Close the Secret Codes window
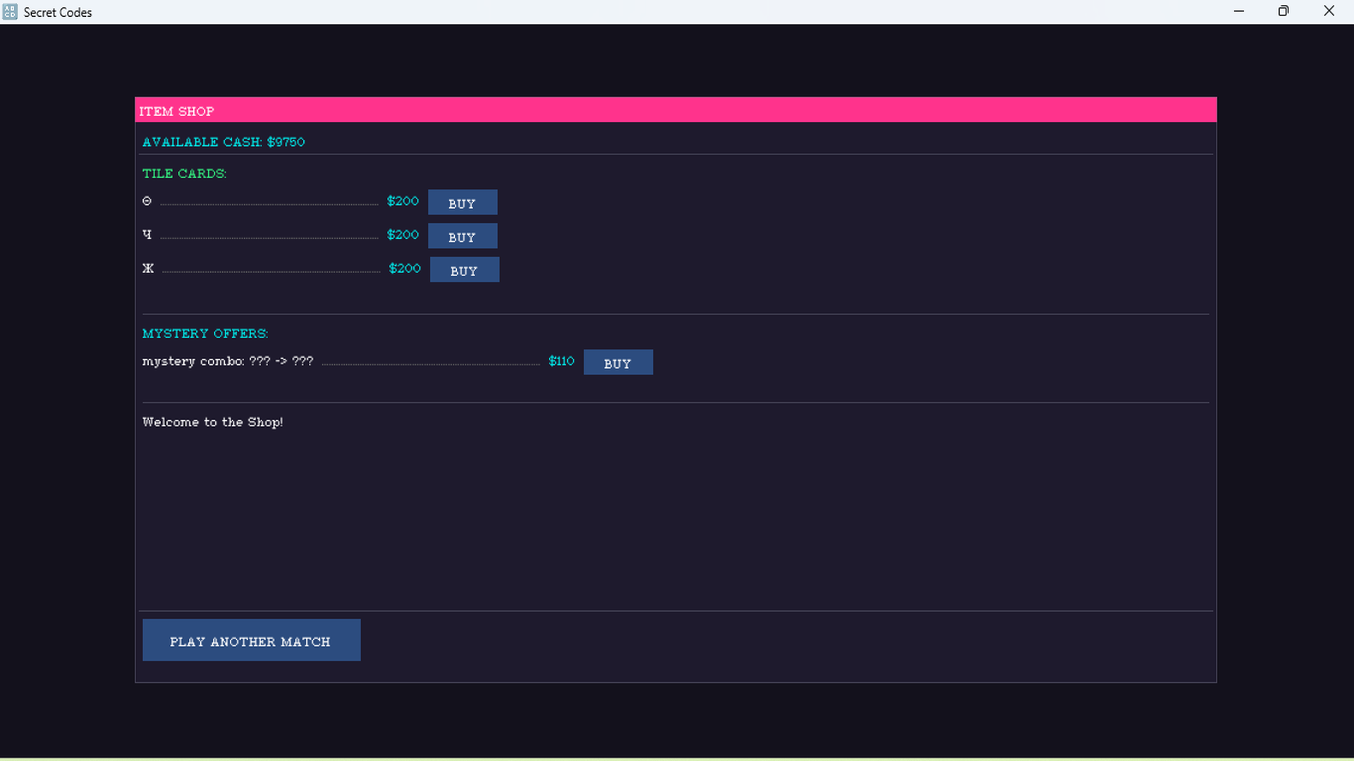 [x=1329, y=11]
